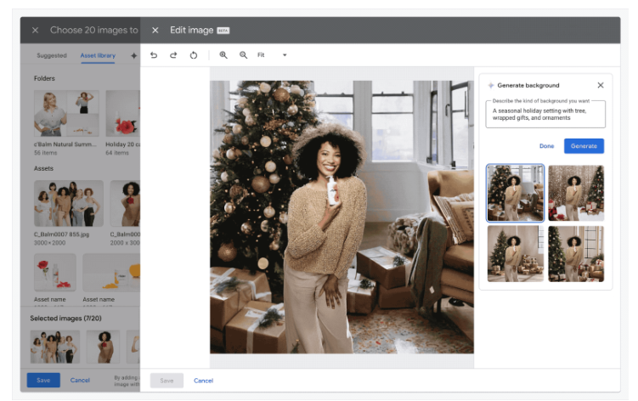Select the red rose product asset thumbnail

55,272
